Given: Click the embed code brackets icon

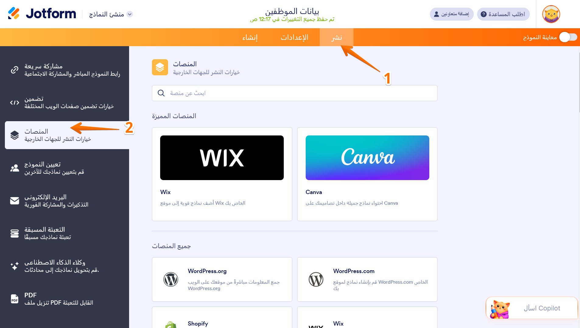Looking at the screenshot, I should [15, 103].
